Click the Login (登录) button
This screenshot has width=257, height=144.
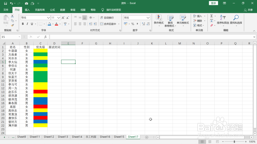[213, 3]
